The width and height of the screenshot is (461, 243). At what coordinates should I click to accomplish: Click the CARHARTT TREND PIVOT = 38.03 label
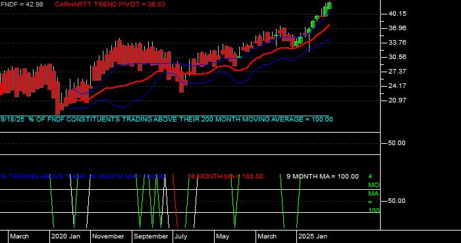110,5
